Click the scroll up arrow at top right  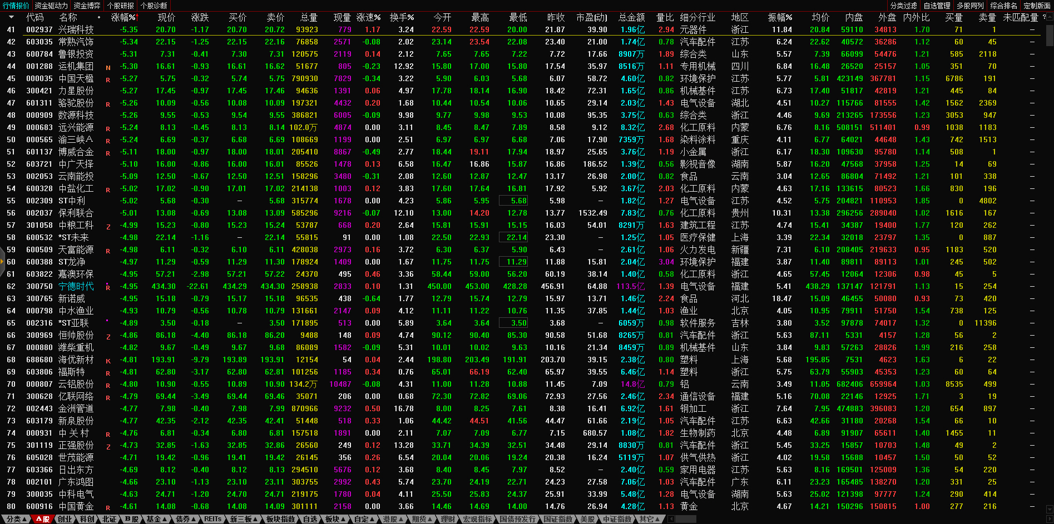(x=1050, y=17)
